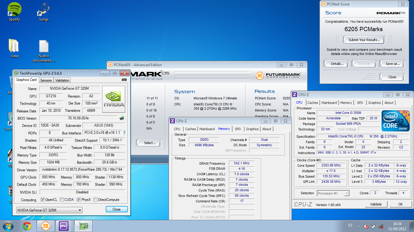Switch to Validation tab in GPU-Z
The image size is (414, 232).
pyautogui.click(x=62, y=80)
